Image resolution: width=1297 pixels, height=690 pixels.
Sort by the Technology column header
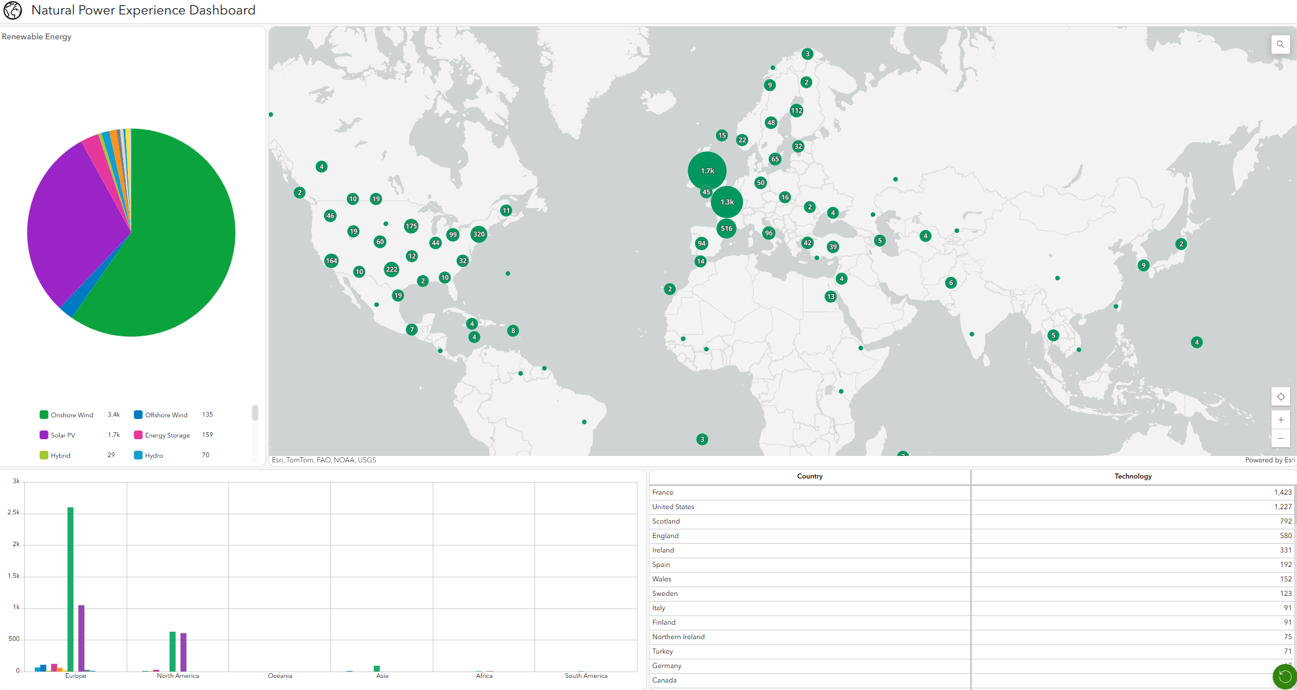click(1133, 476)
